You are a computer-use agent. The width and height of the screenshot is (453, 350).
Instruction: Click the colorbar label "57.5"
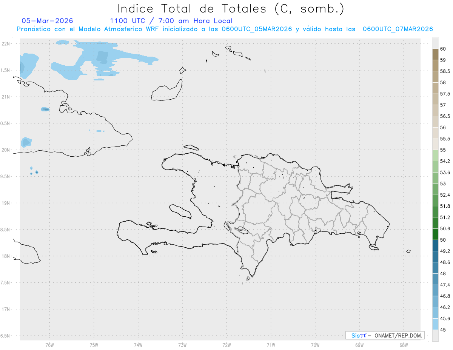click(x=445, y=94)
